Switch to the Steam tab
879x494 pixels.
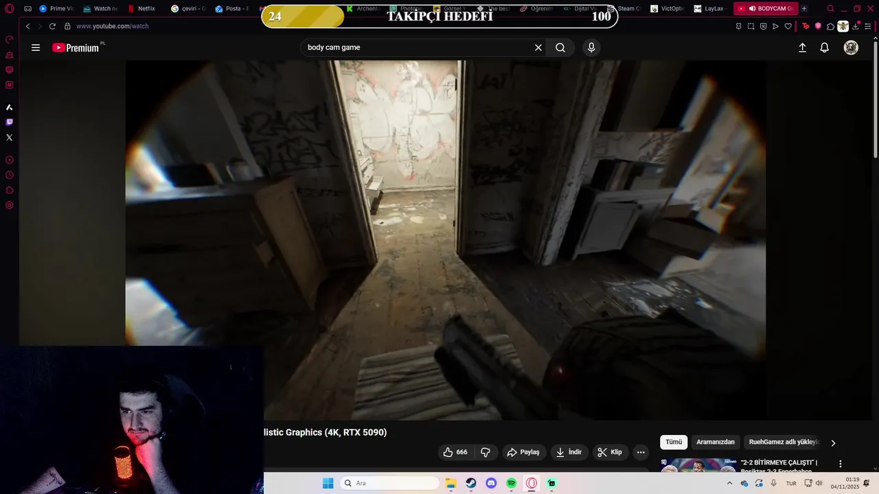coord(625,9)
